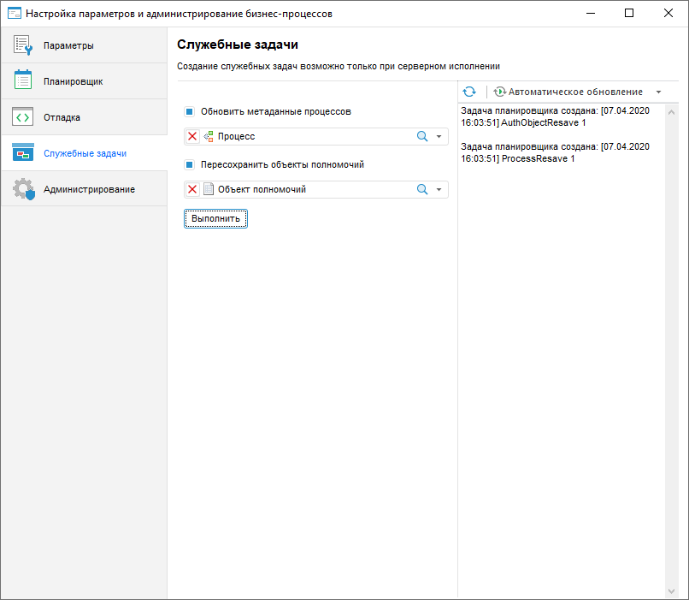Expand the Объект полномочий dropdown arrow
Image resolution: width=689 pixels, height=600 pixels.
(x=439, y=190)
